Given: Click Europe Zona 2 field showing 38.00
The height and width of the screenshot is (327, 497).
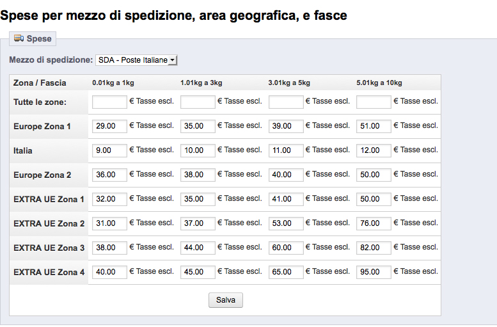Looking at the screenshot, I should tap(198, 175).
